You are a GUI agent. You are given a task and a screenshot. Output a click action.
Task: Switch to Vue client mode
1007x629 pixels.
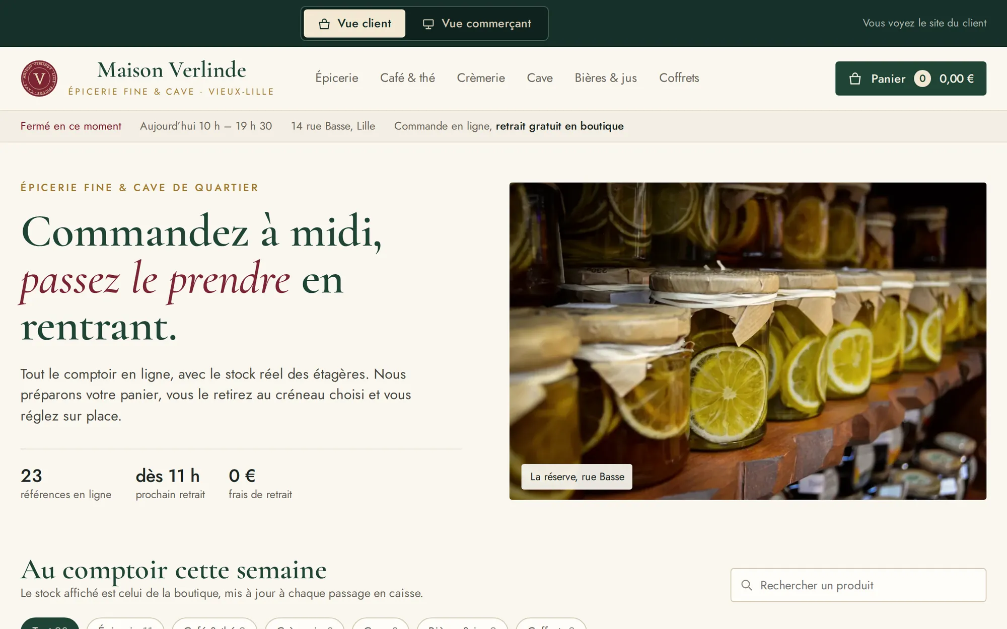[354, 24]
